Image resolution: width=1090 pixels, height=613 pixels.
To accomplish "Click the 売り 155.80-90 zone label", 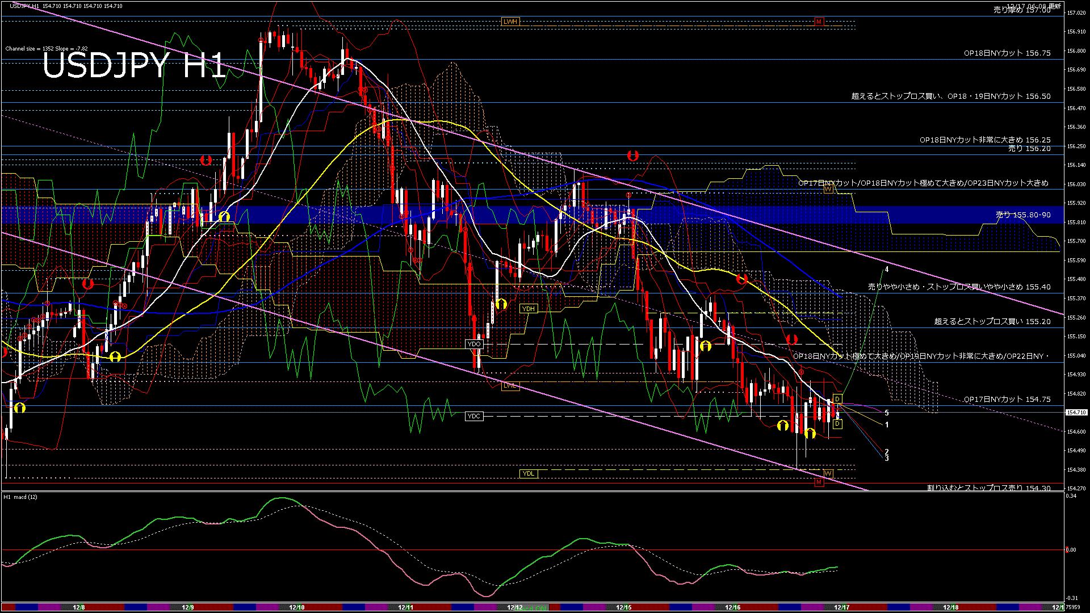I will [1023, 215].
